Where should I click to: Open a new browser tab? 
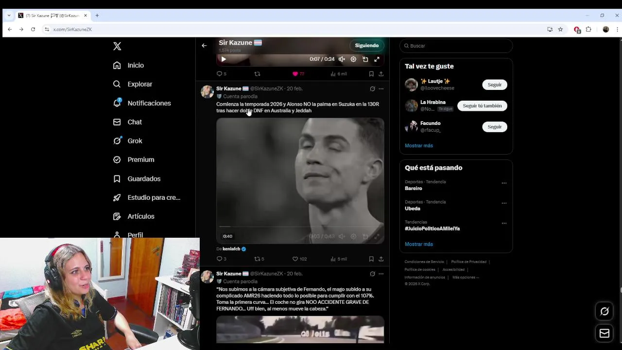(97, 16)
